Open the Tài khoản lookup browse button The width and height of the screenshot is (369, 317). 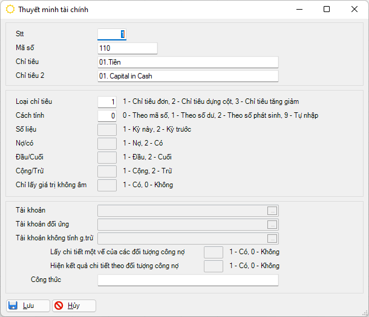[272, 211]
